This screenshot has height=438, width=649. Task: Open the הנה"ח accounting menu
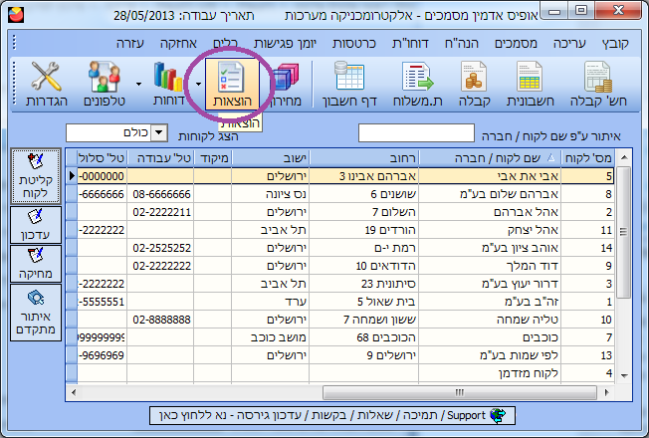pyautogui.click(x=462, y=43)
